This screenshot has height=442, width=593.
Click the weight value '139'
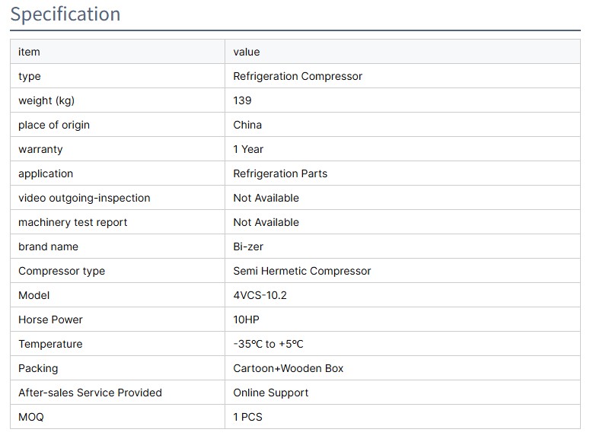click(242, 100)
